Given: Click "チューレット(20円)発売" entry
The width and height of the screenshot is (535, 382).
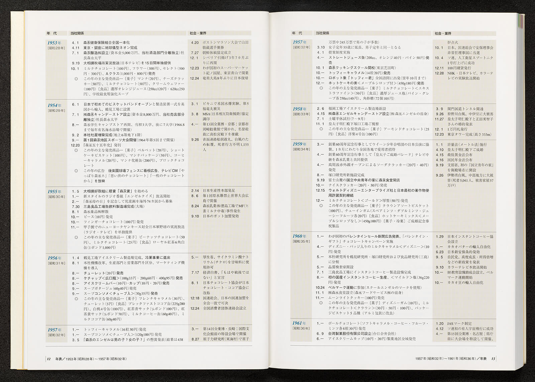Looking at the screenshot, I should coord(103,273).
